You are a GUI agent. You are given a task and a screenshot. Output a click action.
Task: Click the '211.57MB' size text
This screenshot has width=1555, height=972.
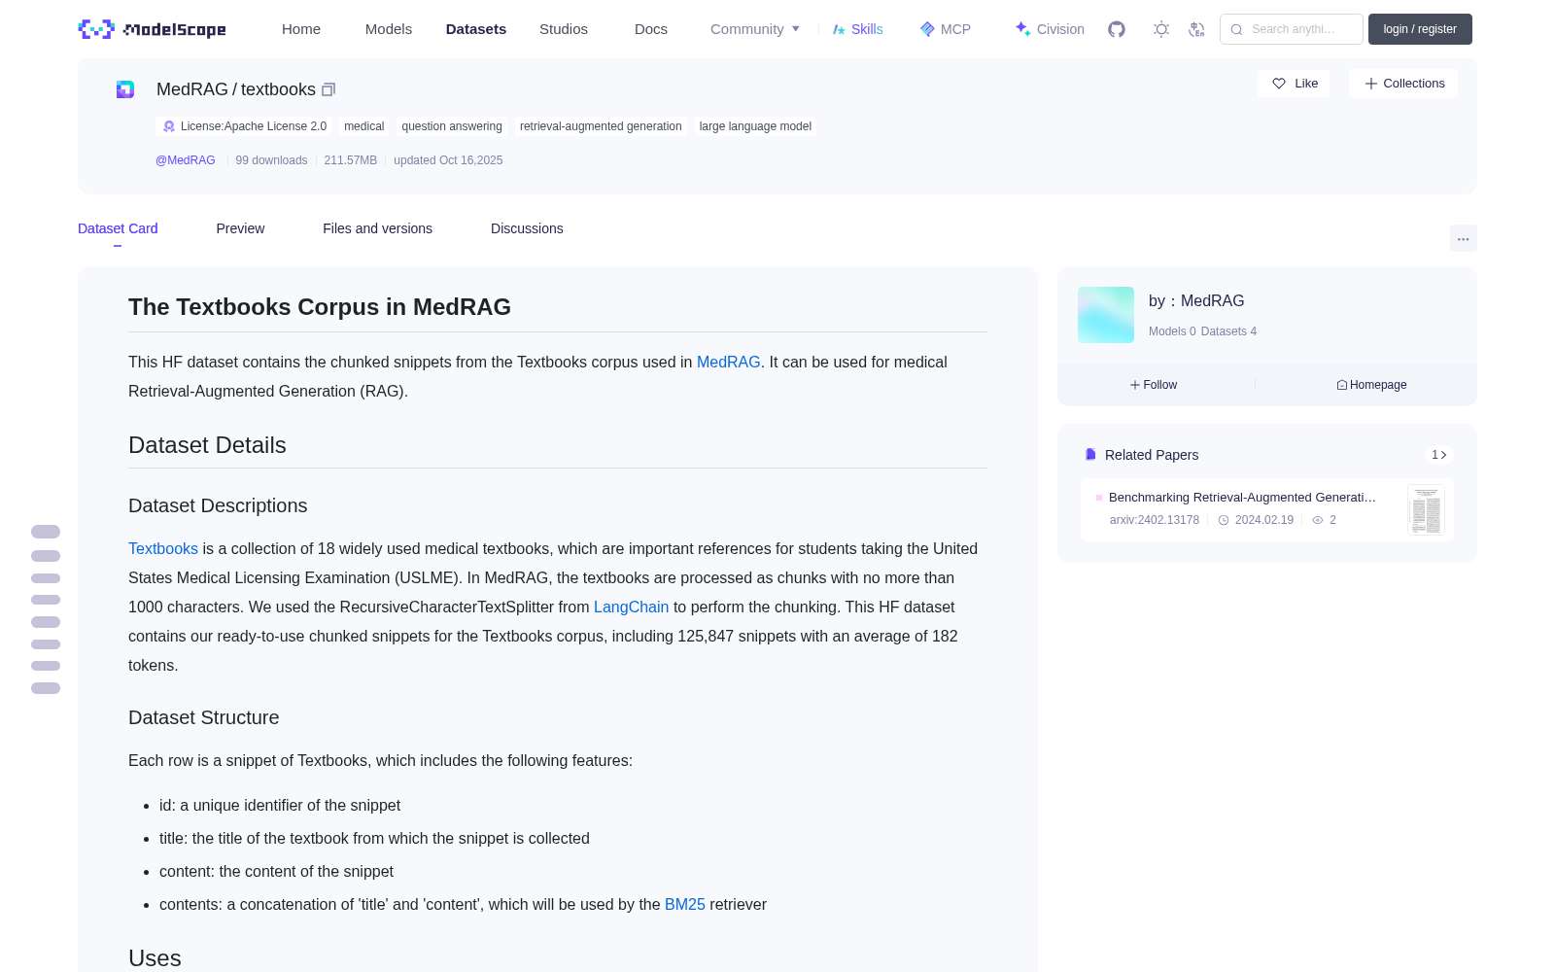(x=350, y=160)
